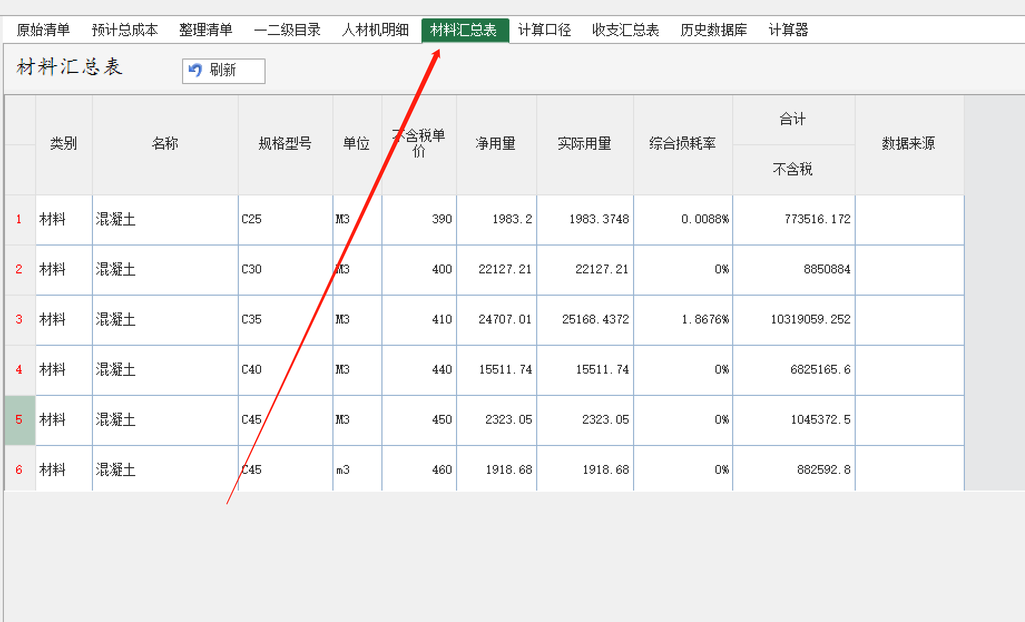Open the 预计总成本 tab
Viewport: 1025px width, 622px height.
coord(125,30)
